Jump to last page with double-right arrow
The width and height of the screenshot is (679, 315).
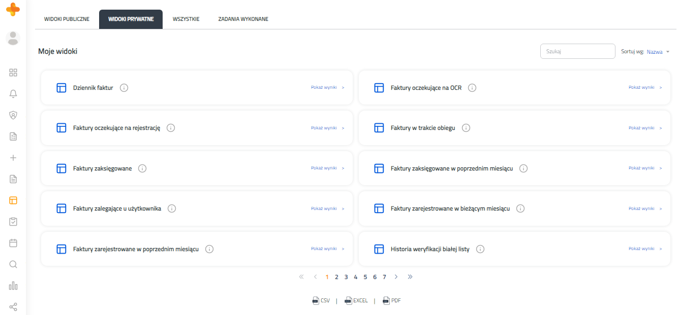410,277
